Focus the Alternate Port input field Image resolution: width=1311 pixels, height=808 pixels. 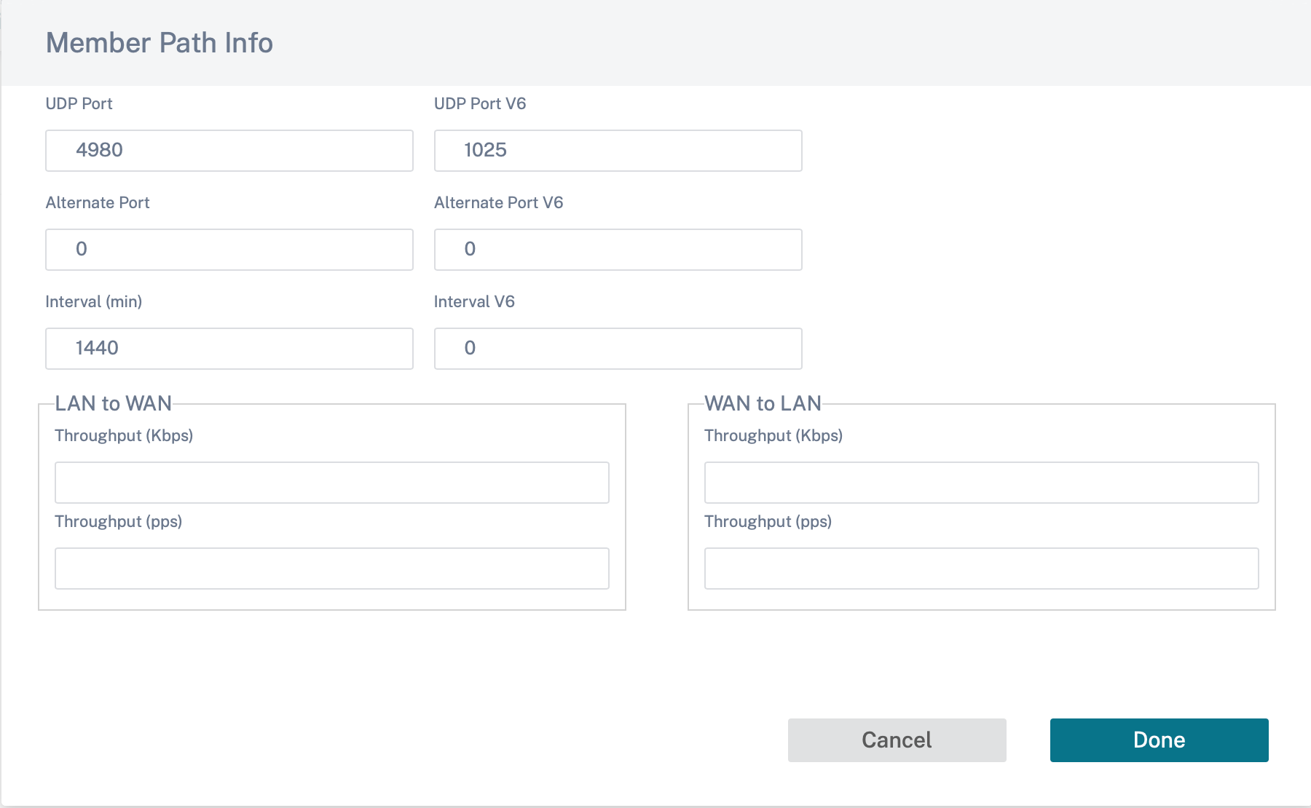tap(229, 250)
